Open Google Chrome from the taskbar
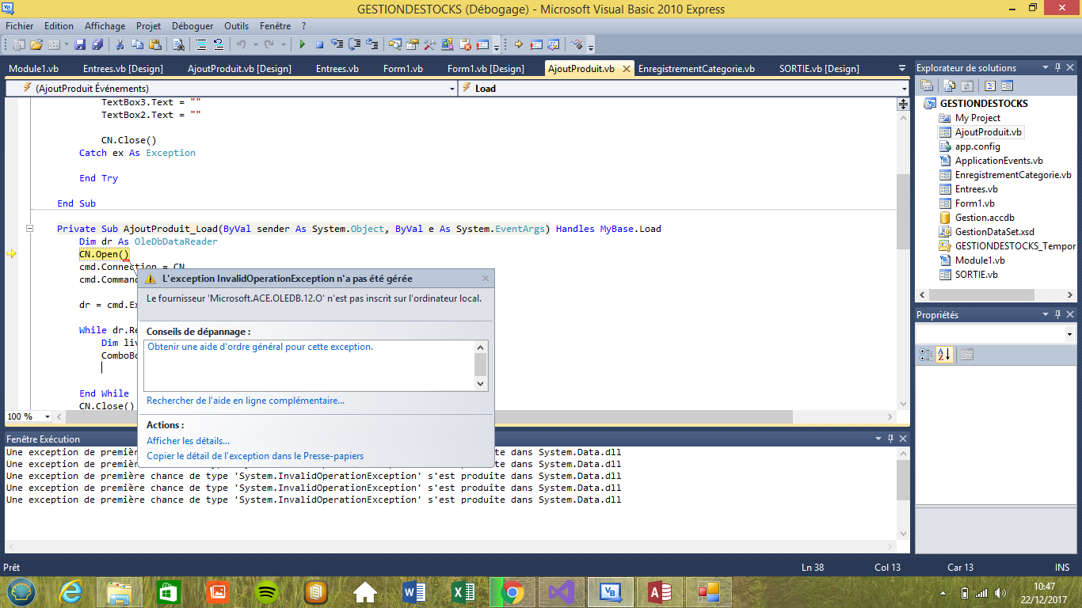This screenshot has height=608, width=1082. [x=512, y=592]
